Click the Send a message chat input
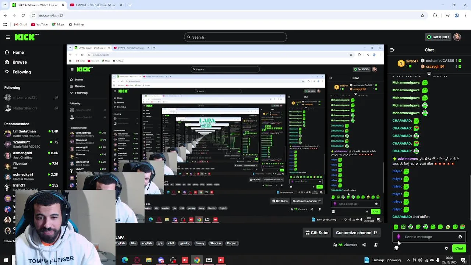This screenshot has height=265, width=471. pyautogui.click(x=429, y=237)
